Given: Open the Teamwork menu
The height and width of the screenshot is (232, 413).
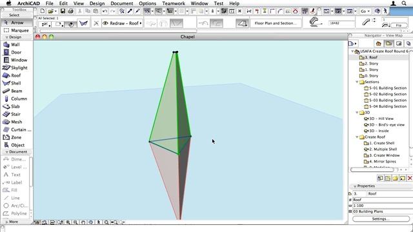Looking at the screenshot, I should [x=174, y=3].
